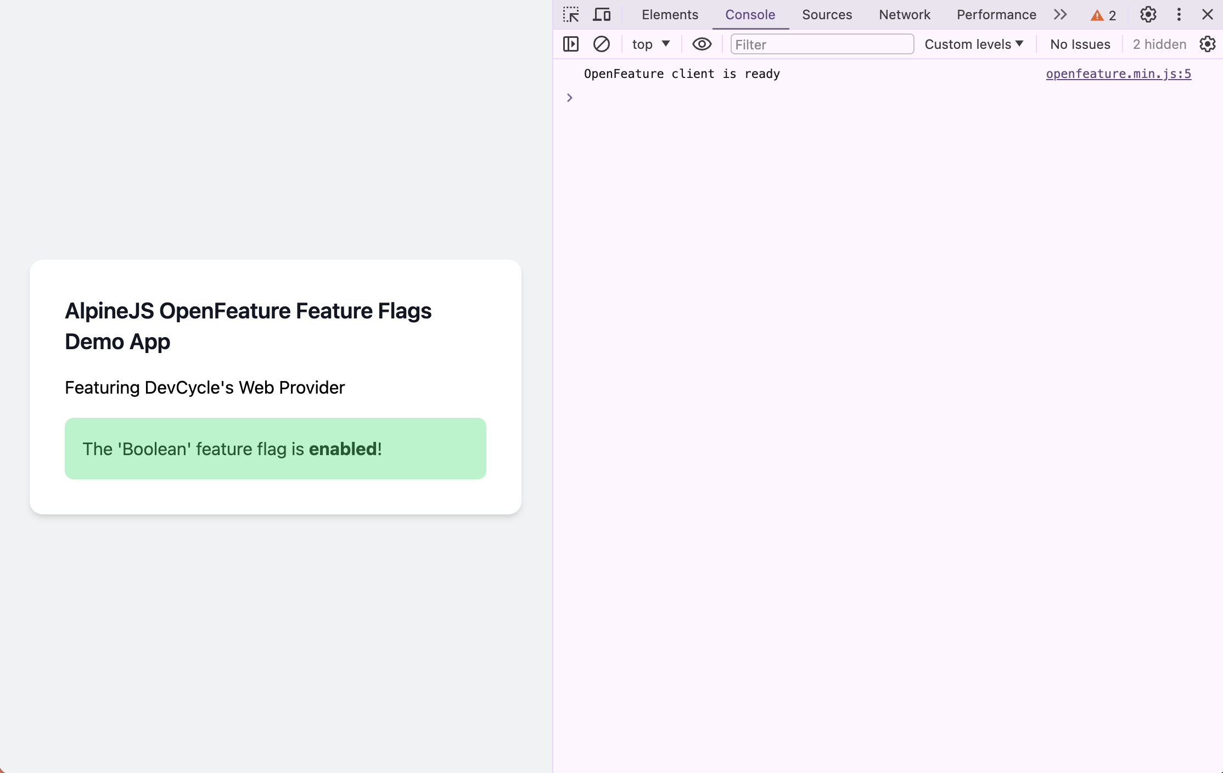The height and width of the screenshot is (773, 1223).
Task: Toggle the console sidebar panel icon
Action: tap(571, 44)
